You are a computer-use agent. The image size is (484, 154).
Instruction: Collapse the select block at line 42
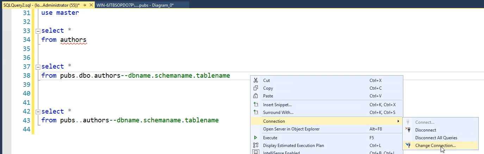tap(38, 112)
